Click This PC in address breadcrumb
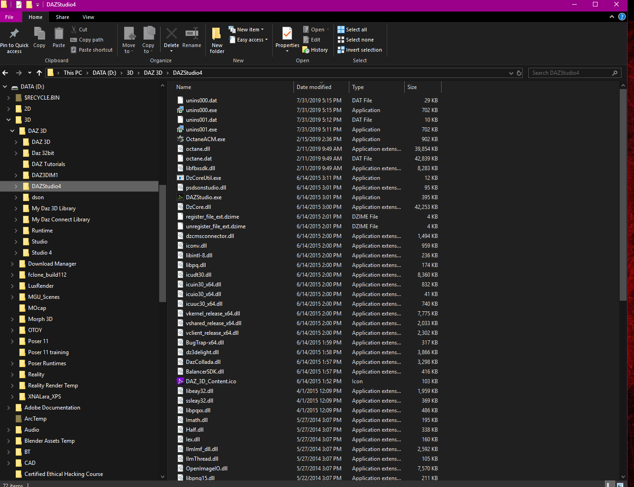 pos(73,73)
